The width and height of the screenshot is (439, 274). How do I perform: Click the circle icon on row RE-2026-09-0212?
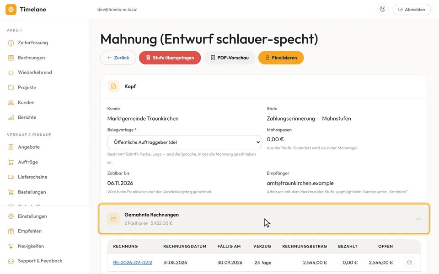coord(410,262)
